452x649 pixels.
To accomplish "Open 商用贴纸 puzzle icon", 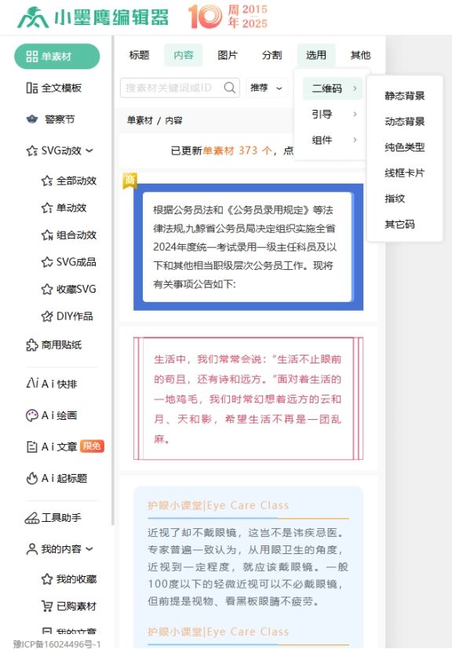I will pyautogui.click(x=32, y=345).
